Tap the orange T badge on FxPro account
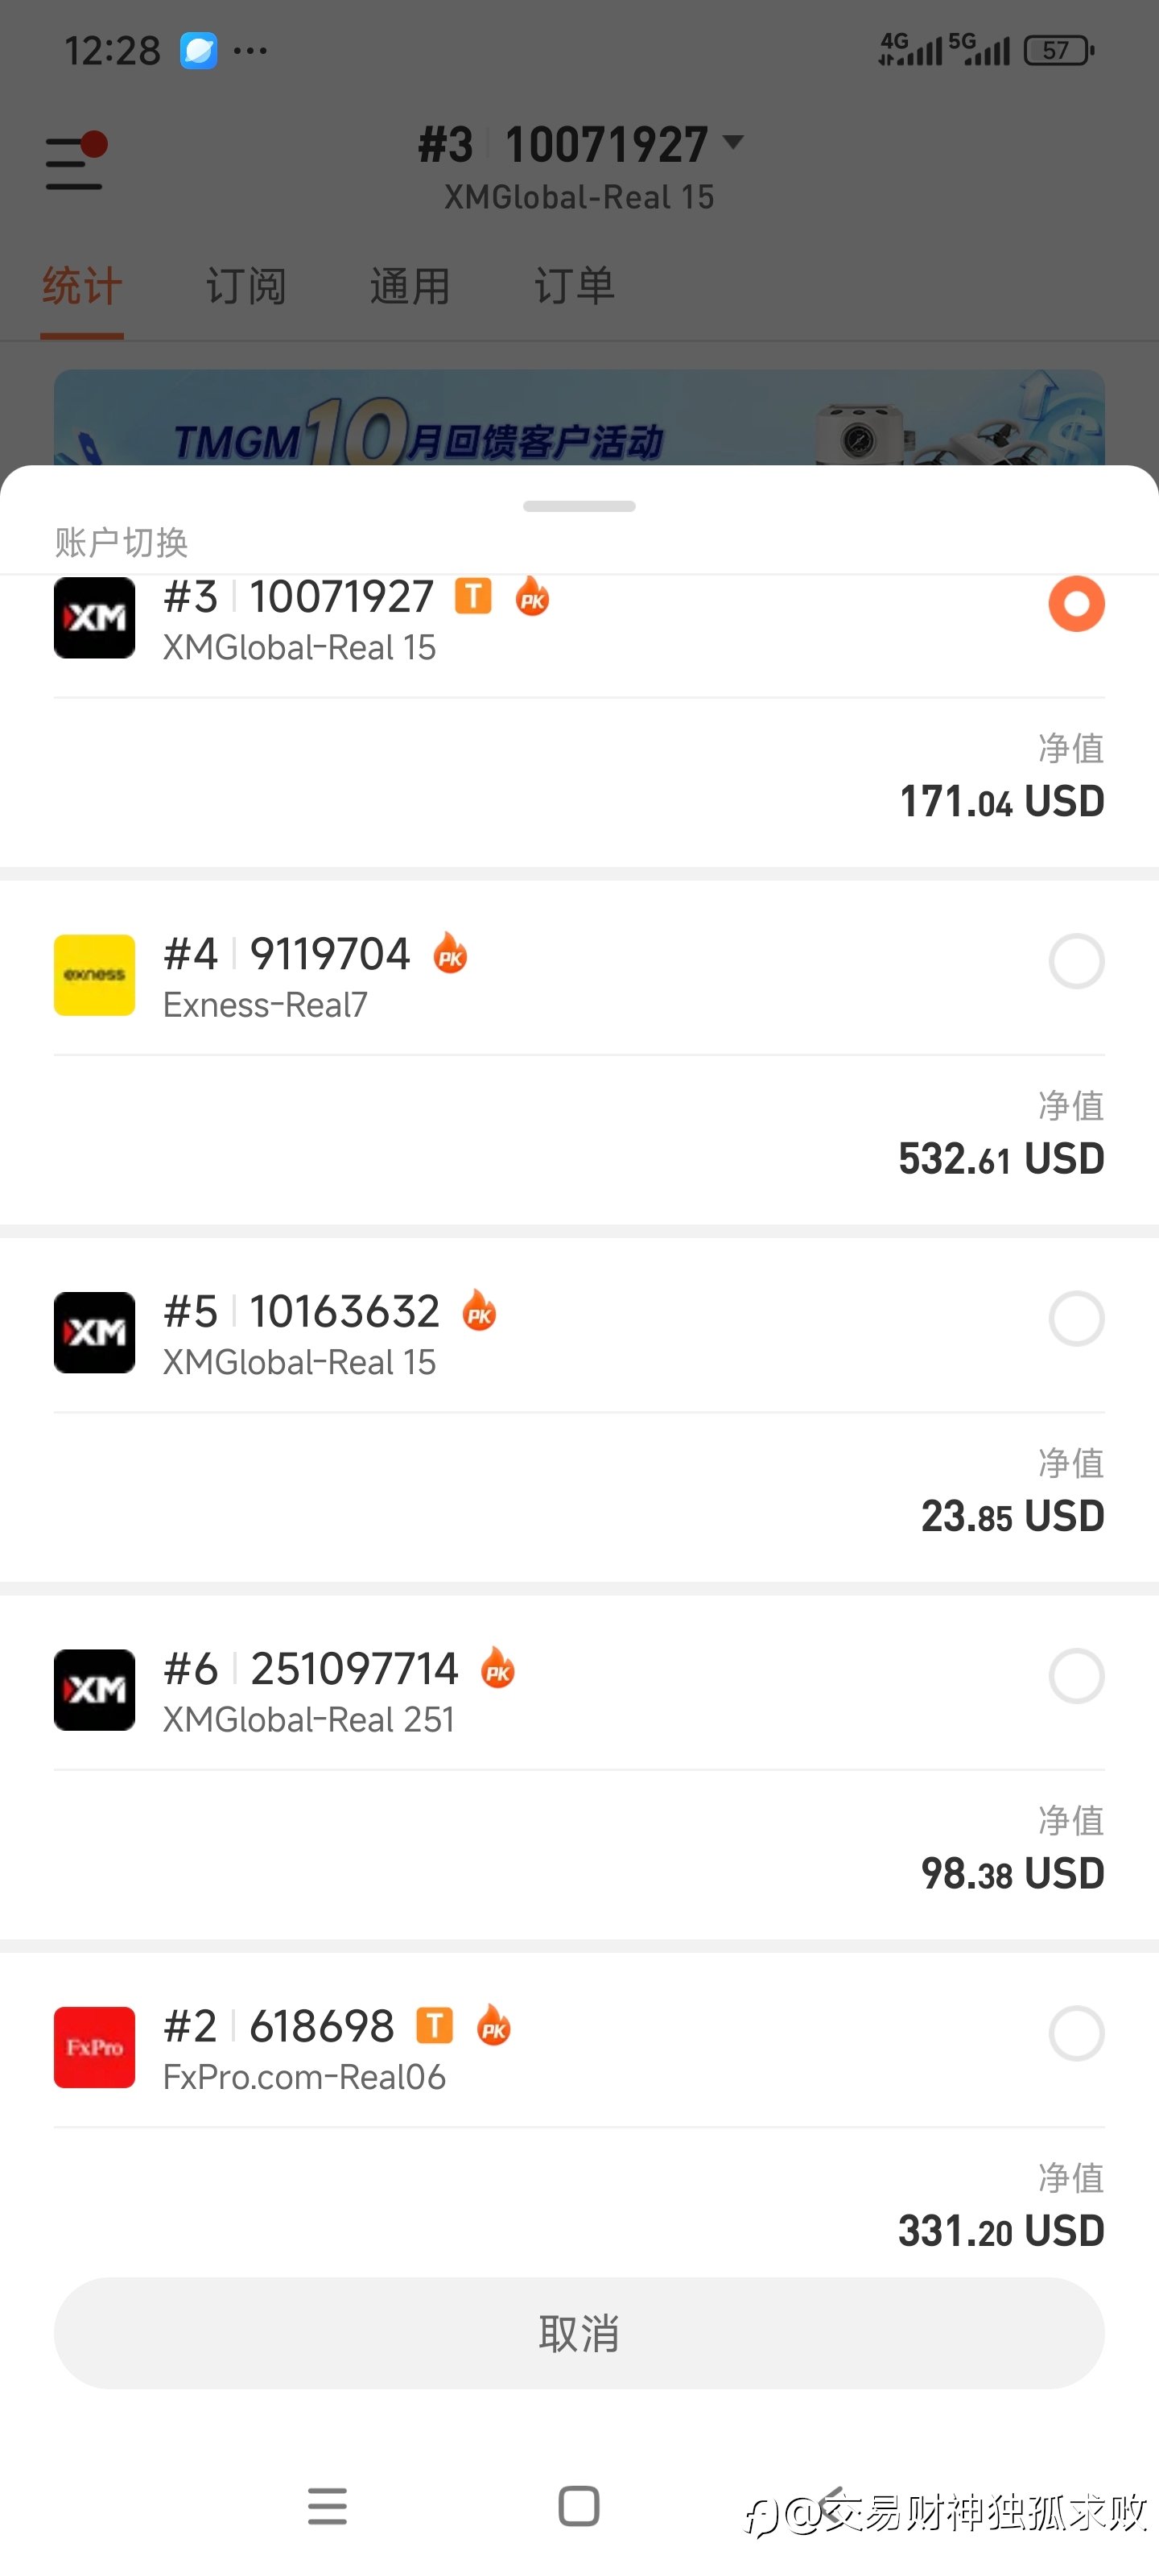 (x=434, y=2026)
